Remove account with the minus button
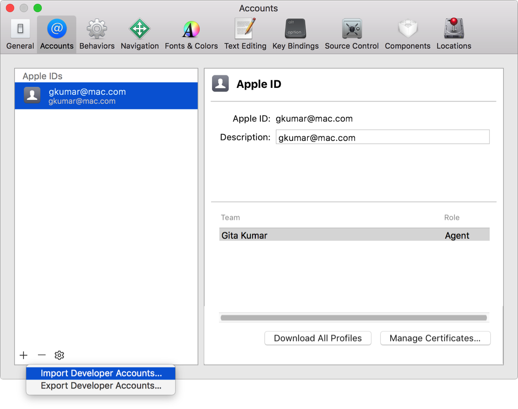Image resolution: width=518 pixels, height=409 pixels. pyautogui.click(x=41, y=355)
